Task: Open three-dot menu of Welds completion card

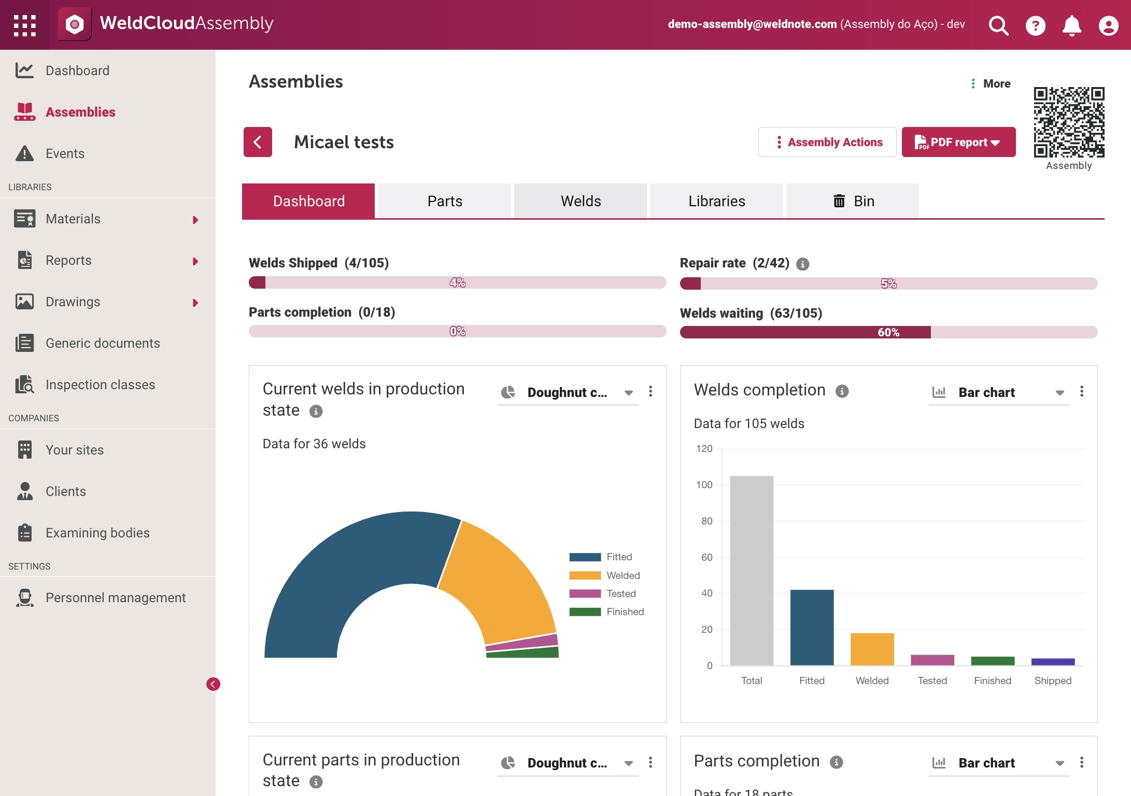Action: [x=1081, y=391]
